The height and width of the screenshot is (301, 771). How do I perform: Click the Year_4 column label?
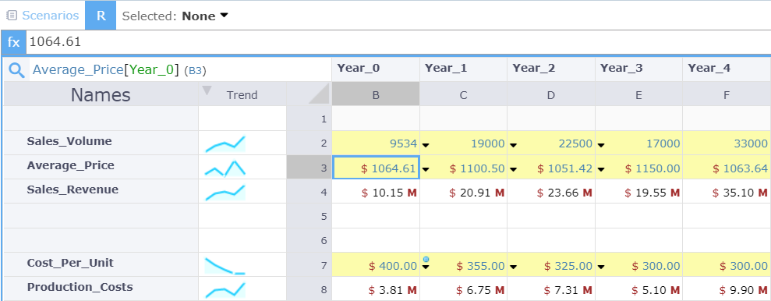[x=709, y=69]
